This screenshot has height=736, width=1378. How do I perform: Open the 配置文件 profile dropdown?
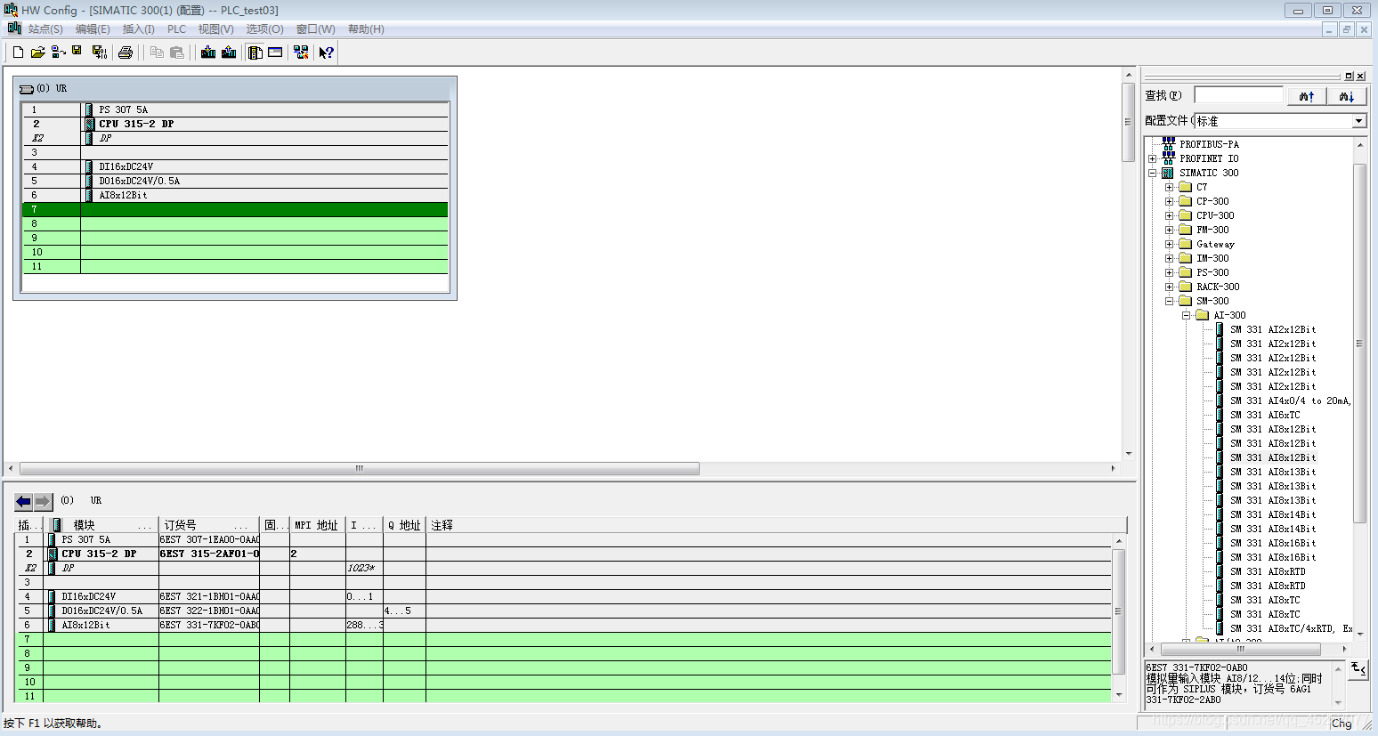(1358, 121)
